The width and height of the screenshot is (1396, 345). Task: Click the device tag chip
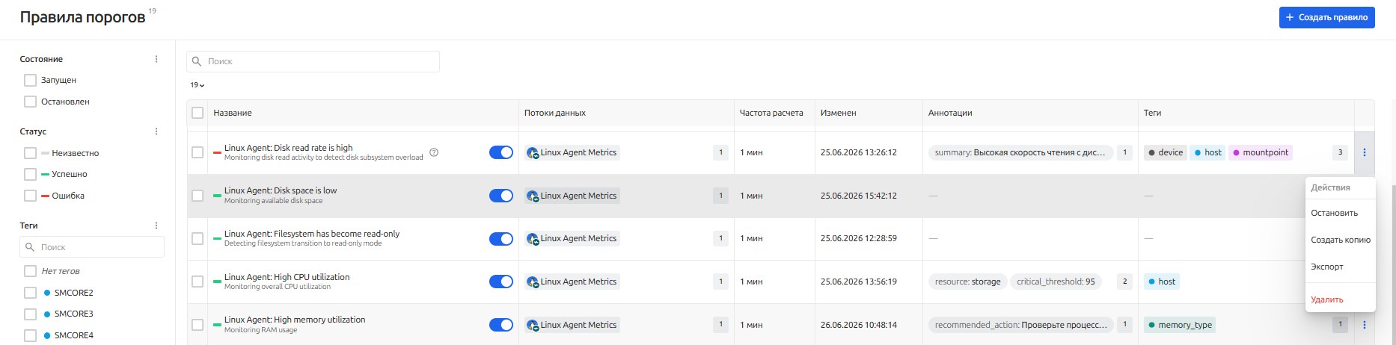pos(1166,152)
